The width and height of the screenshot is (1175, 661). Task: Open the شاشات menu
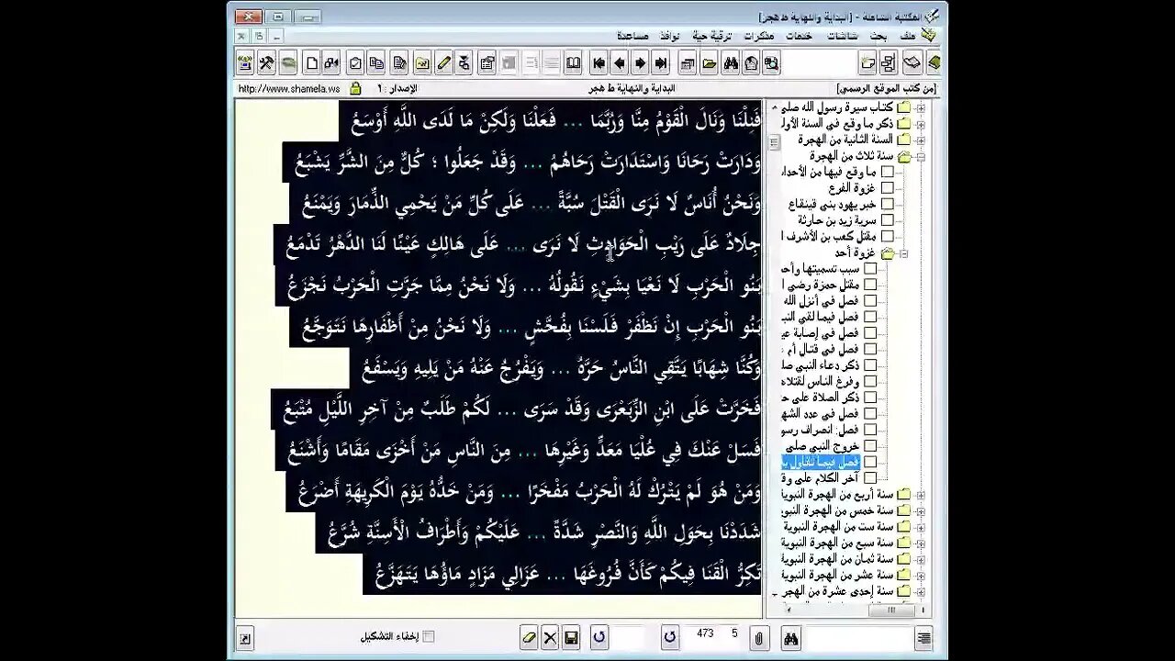pos(843,36)
